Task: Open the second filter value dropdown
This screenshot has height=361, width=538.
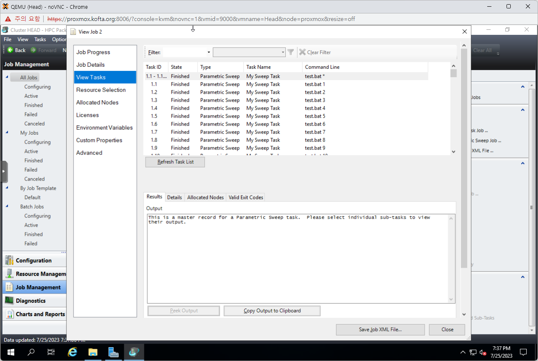Action: click(283, 52)
